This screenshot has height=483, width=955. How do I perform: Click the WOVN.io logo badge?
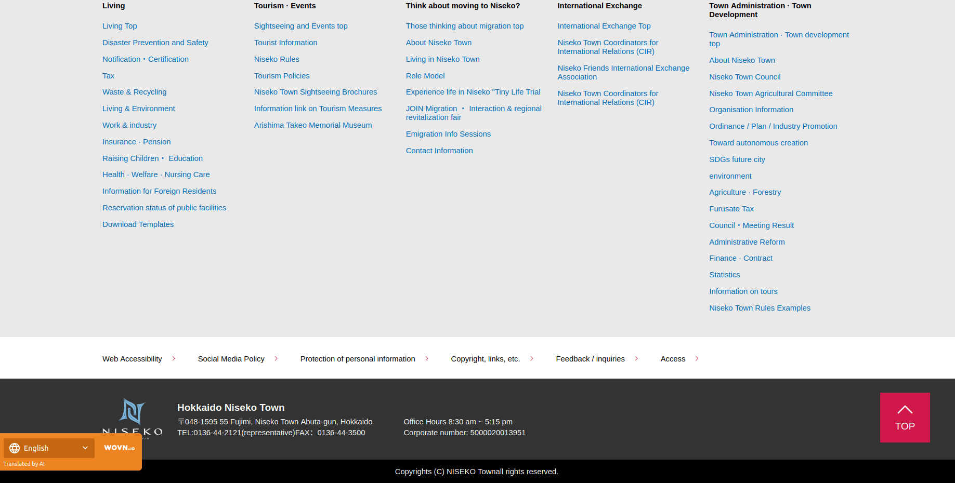click(119, 448)
